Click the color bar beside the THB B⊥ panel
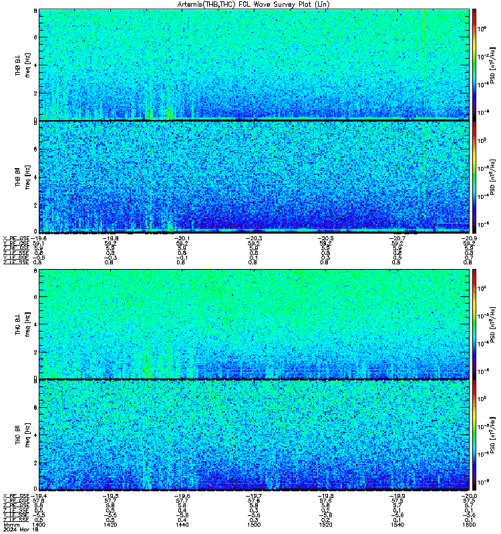 tap(474, 64)
